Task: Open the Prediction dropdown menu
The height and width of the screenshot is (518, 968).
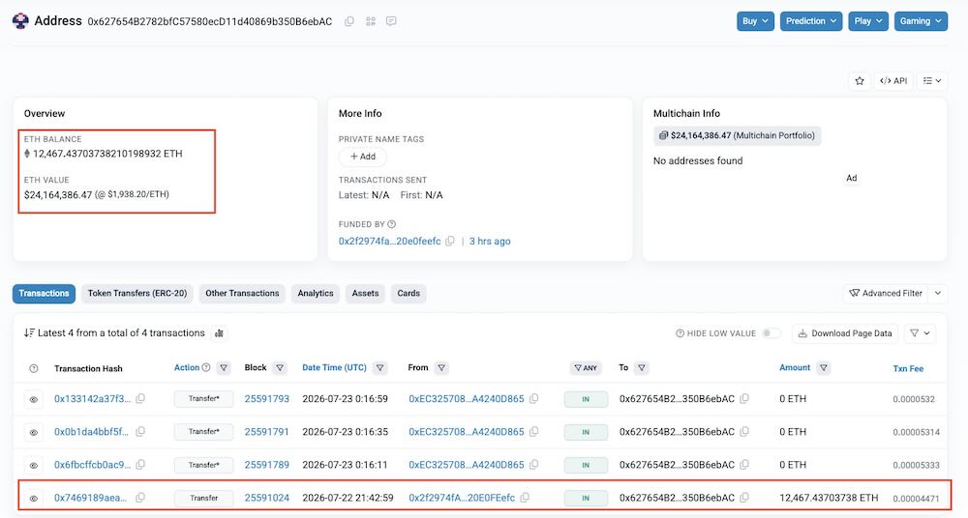Action: pos(811,21)
